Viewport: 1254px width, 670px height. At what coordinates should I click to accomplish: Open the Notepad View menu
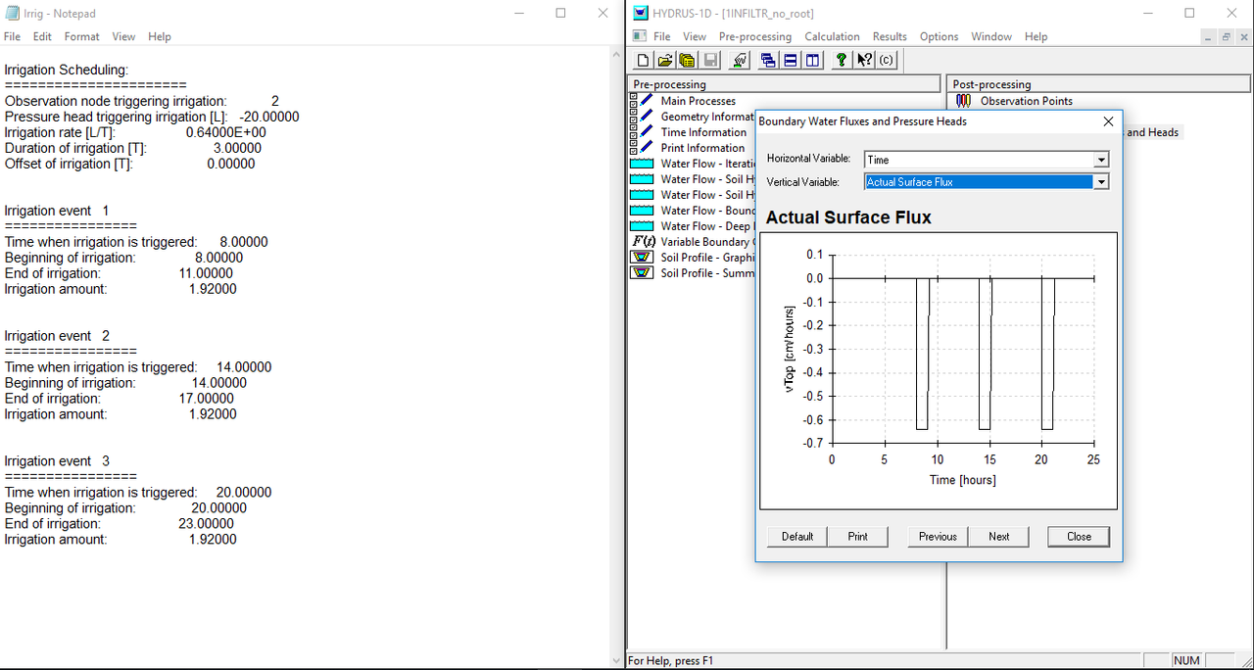point(123,36)
